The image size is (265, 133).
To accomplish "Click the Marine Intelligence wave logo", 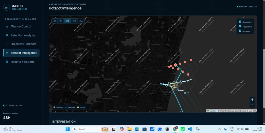I will [7, 8].
